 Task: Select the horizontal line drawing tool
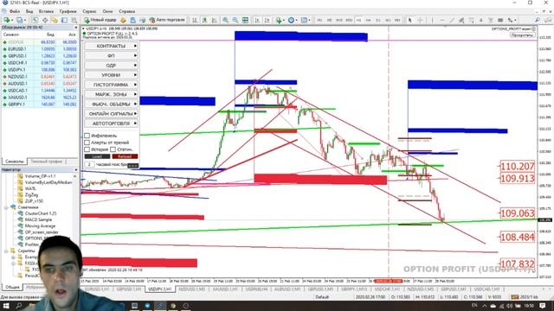442,20
